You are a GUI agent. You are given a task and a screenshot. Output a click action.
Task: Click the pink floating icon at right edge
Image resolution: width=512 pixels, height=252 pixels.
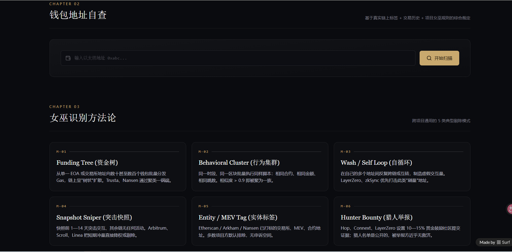(509, 209)
